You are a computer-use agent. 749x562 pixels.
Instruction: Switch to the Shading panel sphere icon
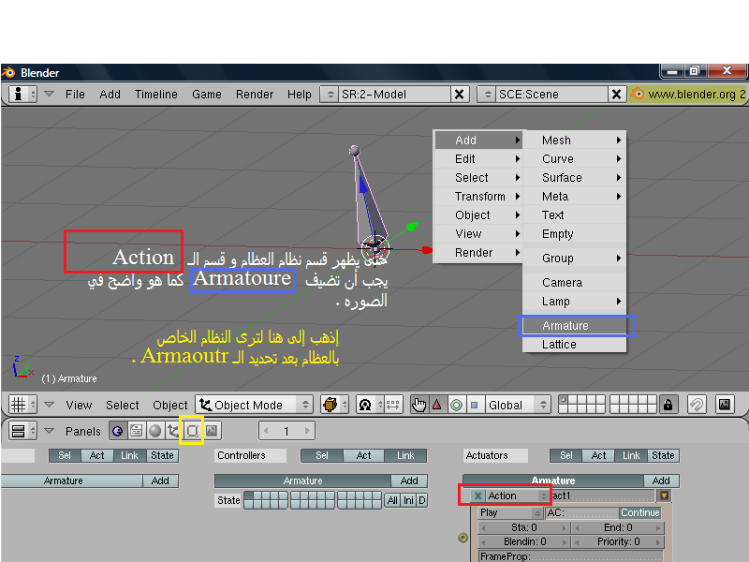(x=154, y=431)
